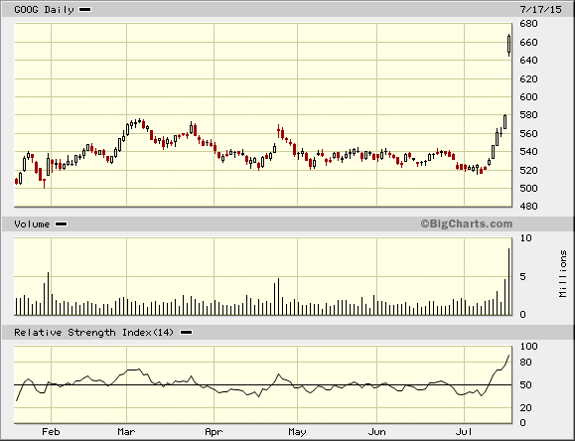The height and width of the screenshot is (441, 575).
Task: Click the 80 RSI axis label
Action: tap(526, 363)
